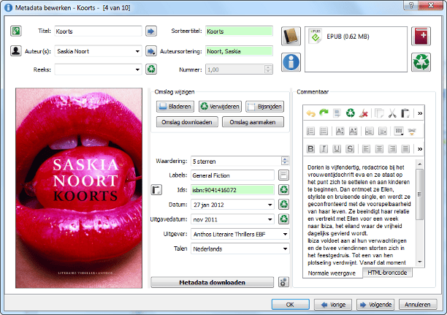Reset Uitgavedatum with its recycle icon
Viewport: 447px width, 315px height.
(283, 219)
